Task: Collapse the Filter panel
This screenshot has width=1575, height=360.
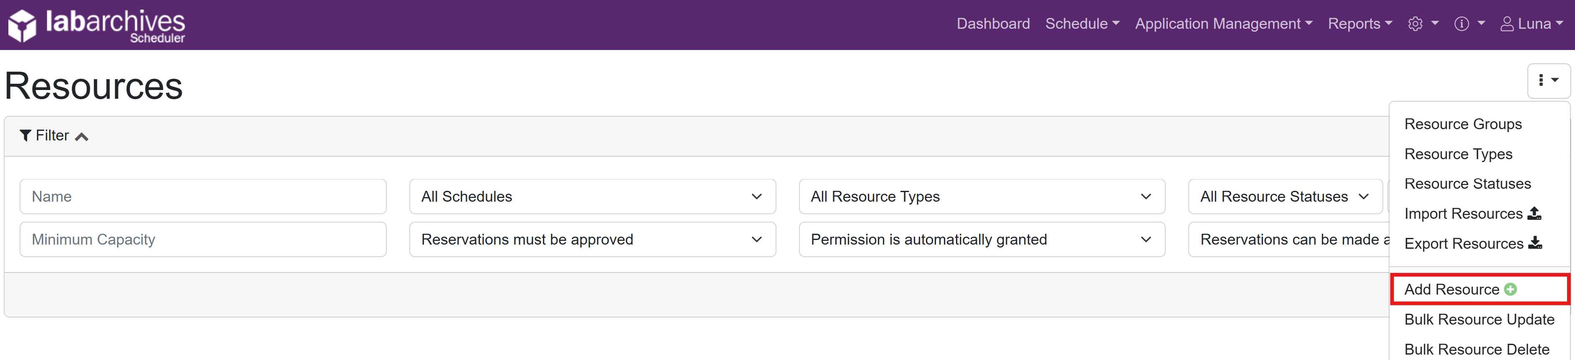Action: [x=54, y=135]
